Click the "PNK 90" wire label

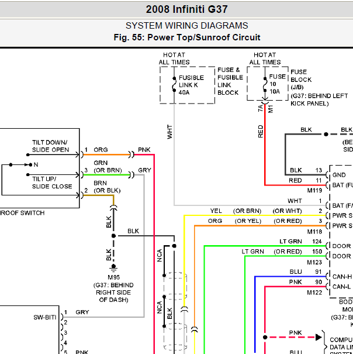point(306,282)
